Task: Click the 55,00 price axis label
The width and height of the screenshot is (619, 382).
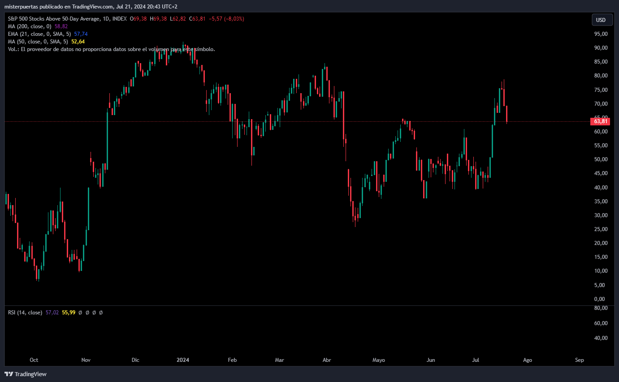Action: (601, 146)
